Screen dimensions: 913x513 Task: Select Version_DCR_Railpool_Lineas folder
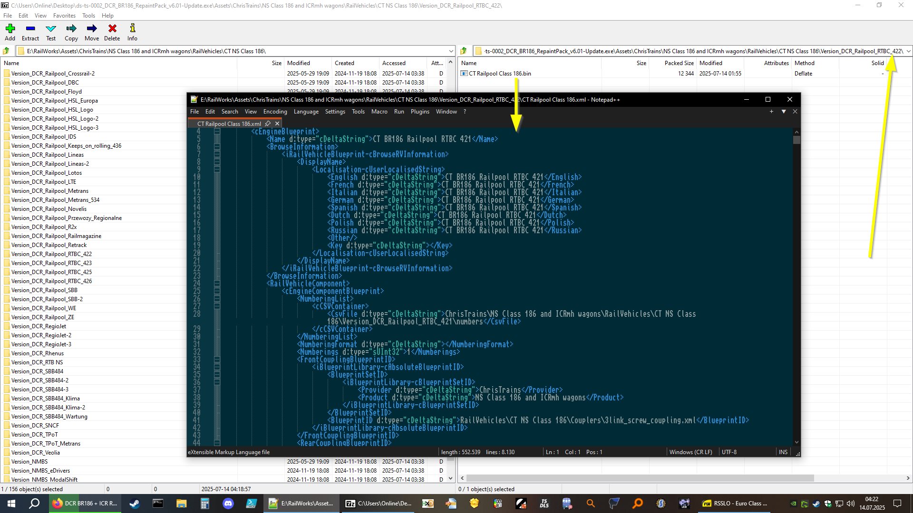[47, 155]
